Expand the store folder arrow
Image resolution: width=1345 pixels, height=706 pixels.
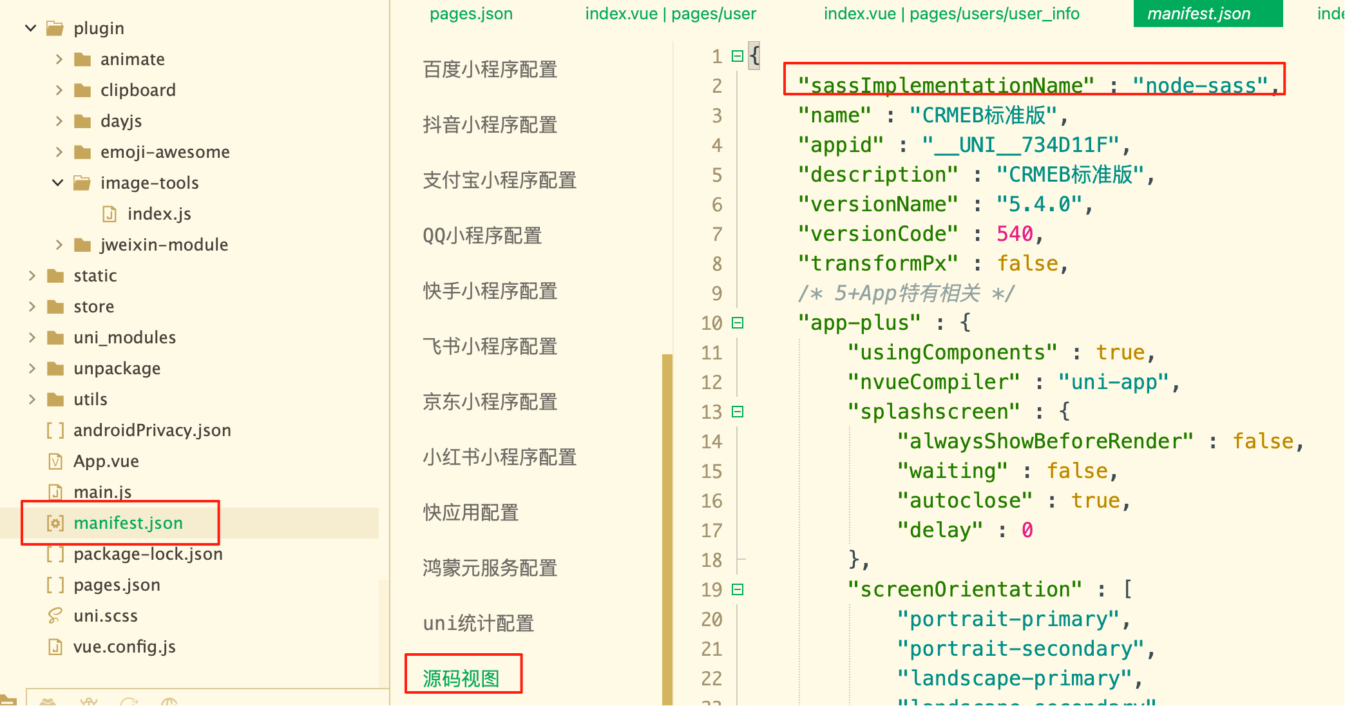(x=32, y=307)
